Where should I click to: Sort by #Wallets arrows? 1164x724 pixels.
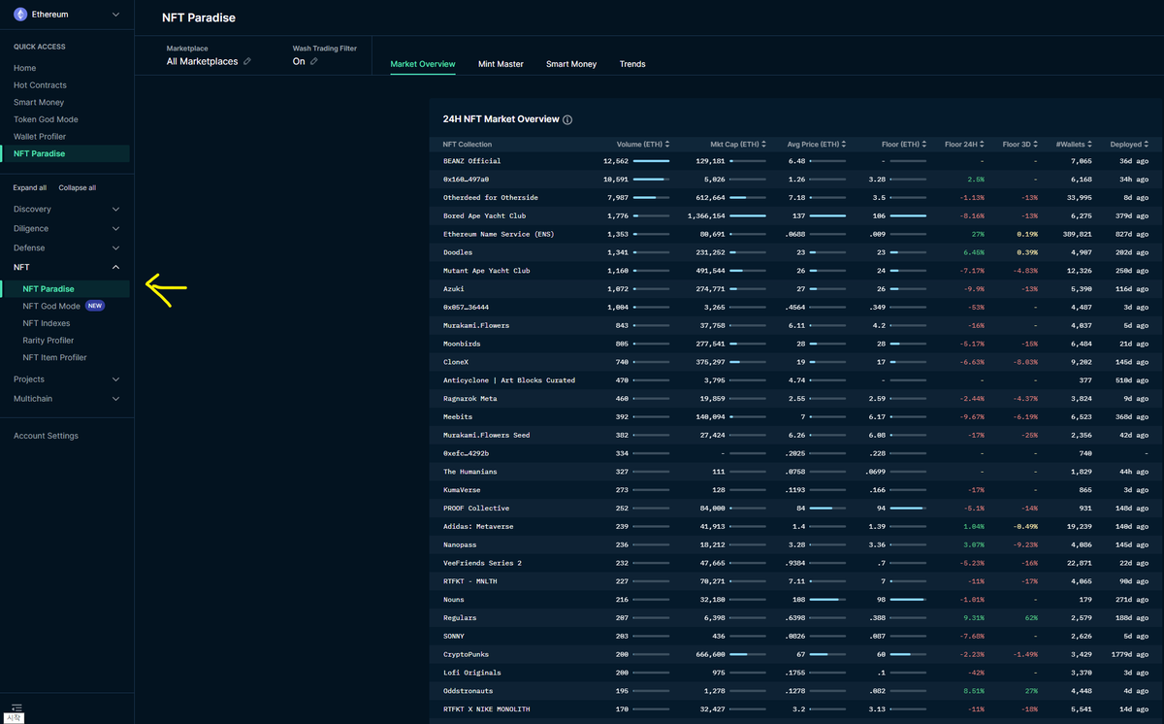[1090, 145]
